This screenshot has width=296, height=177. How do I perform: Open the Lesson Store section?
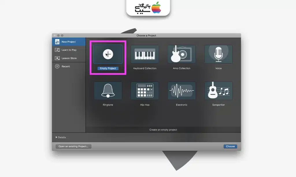click(69, 58)
